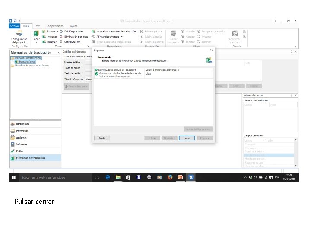Click the Abrir translation memory icon
Viewport: 311px width, 233px height.
click(36, 34)
